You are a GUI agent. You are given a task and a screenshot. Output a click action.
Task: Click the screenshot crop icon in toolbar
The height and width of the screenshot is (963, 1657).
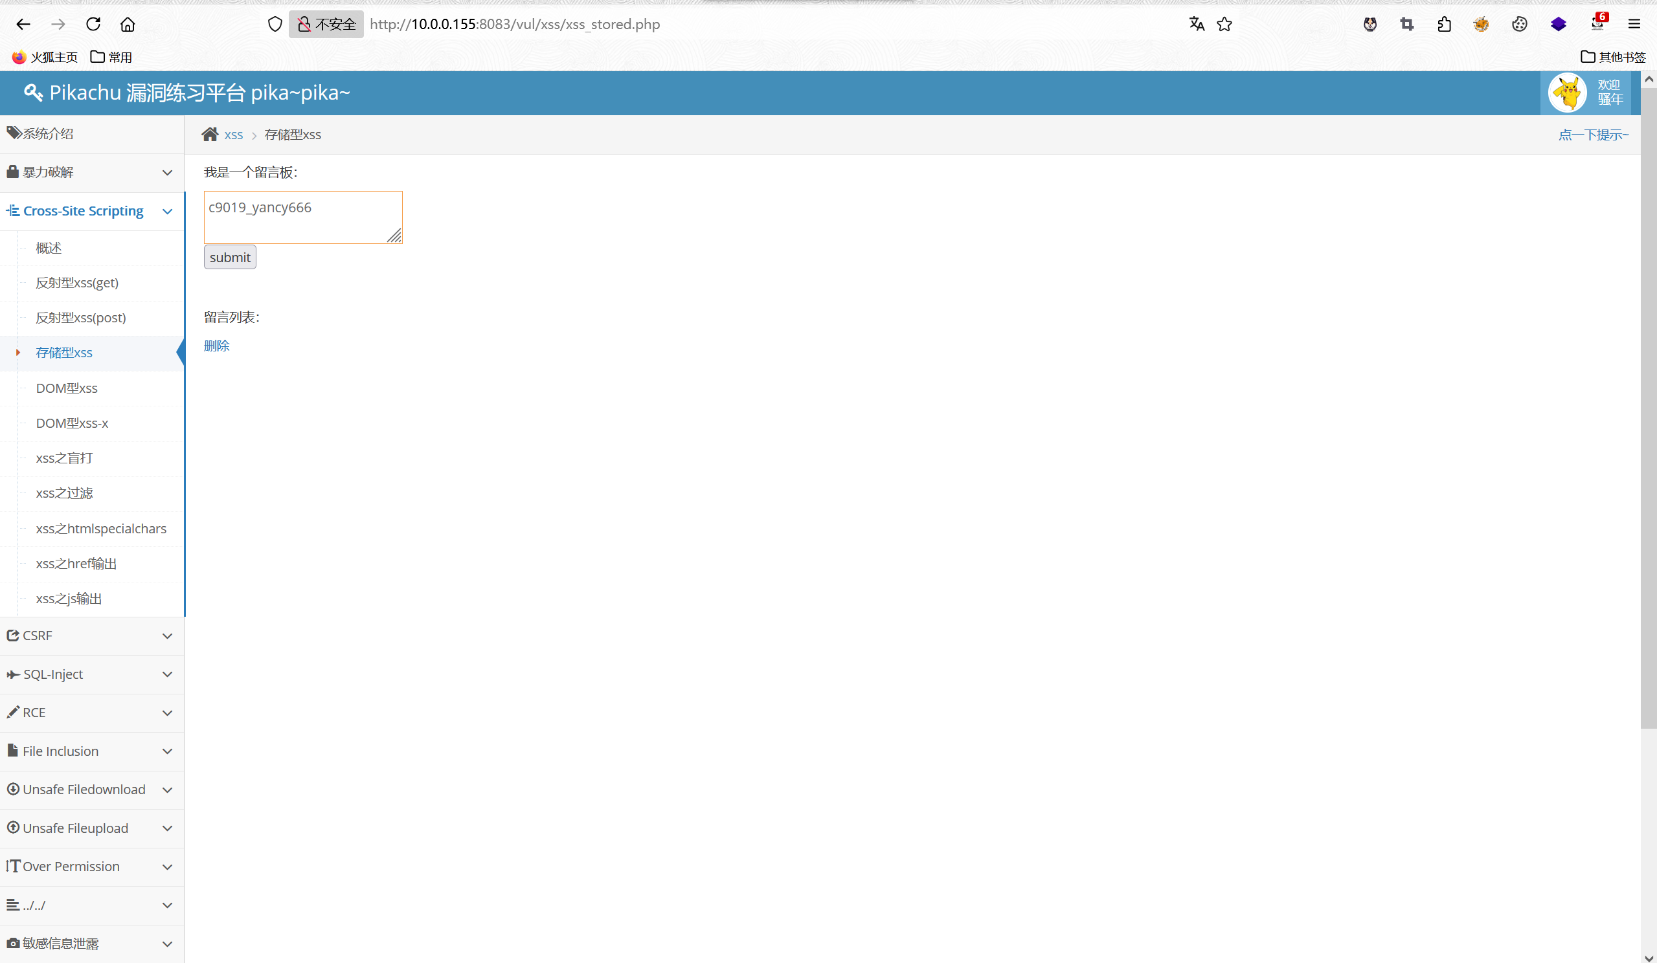(x=1406, y=25)
